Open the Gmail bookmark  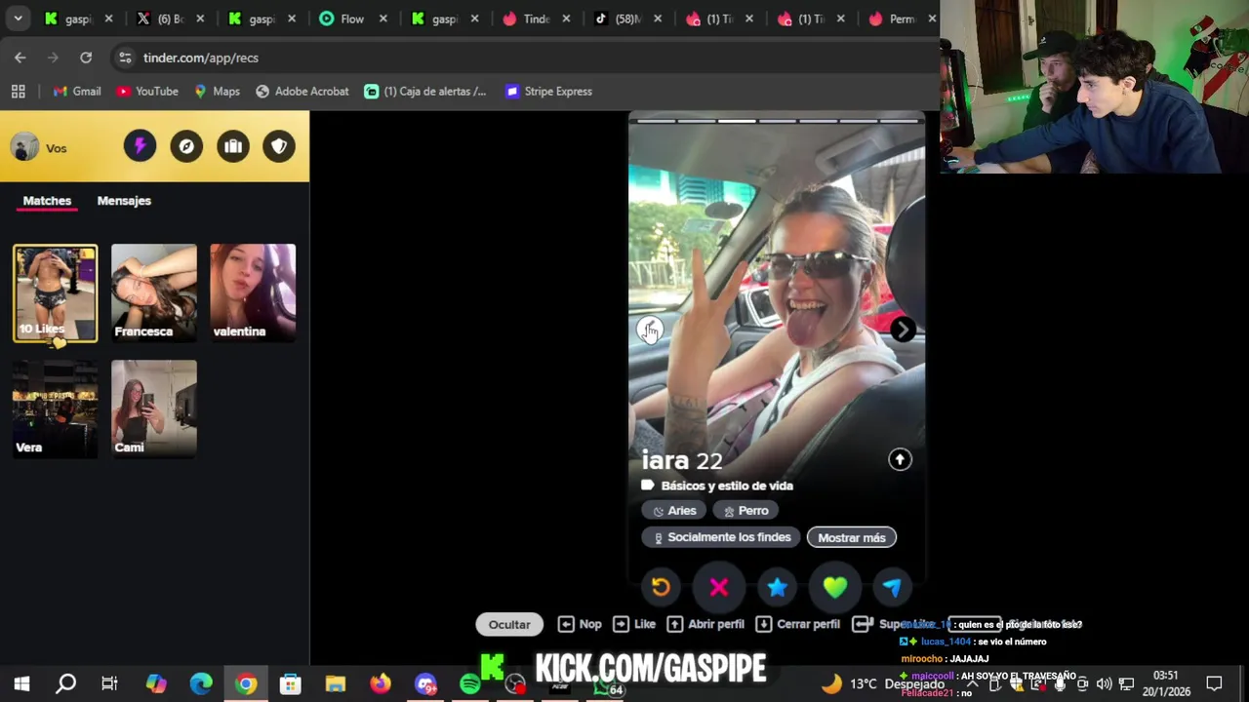click(x=77, y=92)
